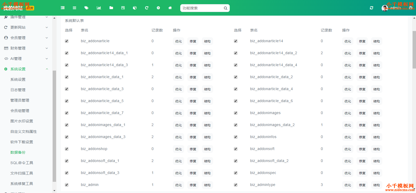Expand the 会员管理 sidebar menu

(x=26, y=38)
